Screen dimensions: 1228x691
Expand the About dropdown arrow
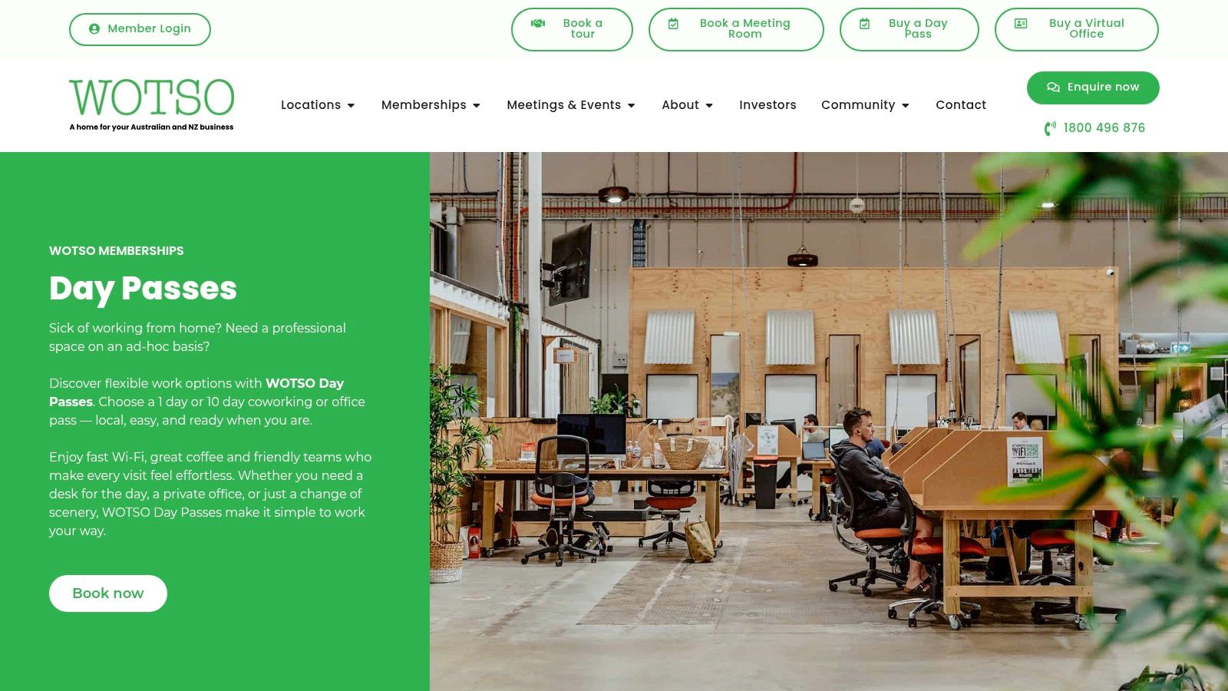[709, 106]
